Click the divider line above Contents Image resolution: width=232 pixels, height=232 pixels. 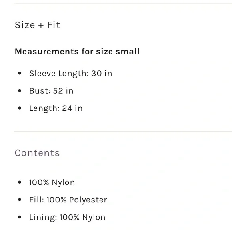123,131
